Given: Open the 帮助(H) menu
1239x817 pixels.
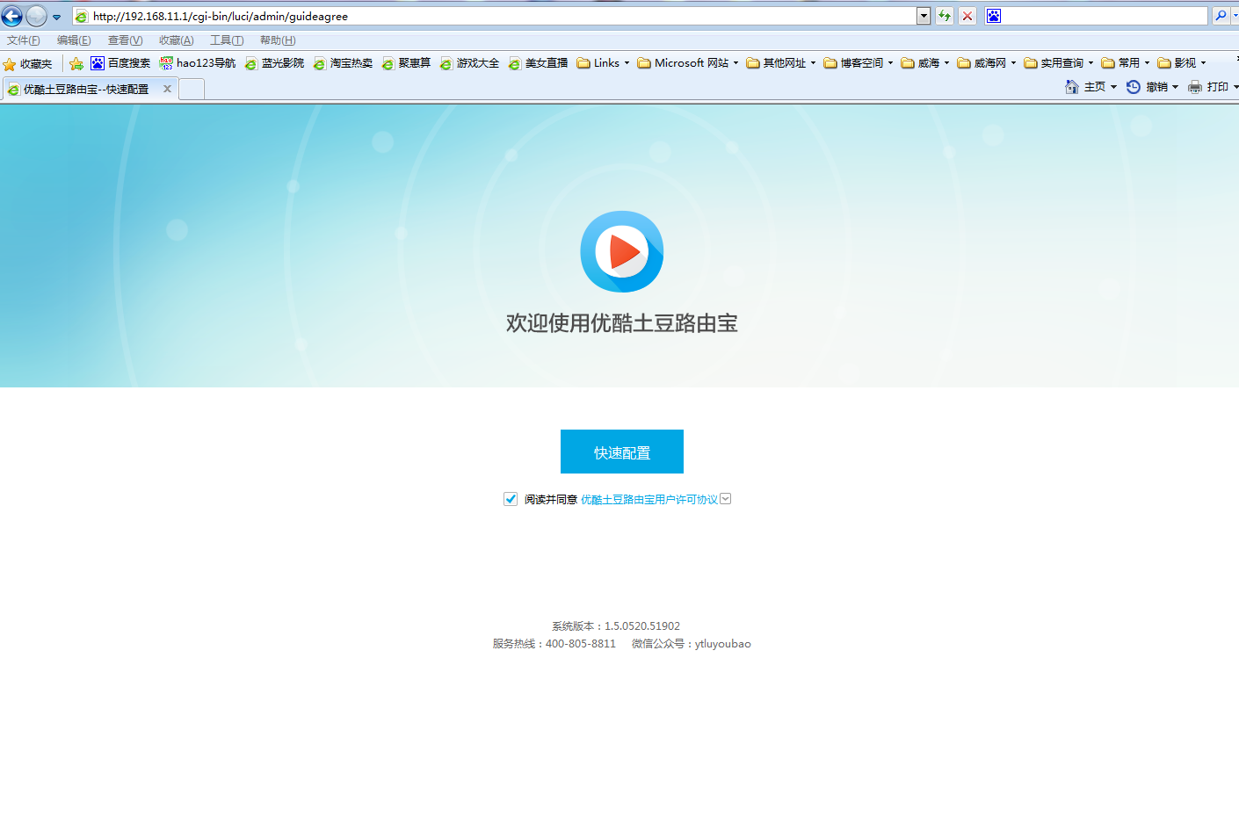Looking at the screenshot, I should 278,40.
